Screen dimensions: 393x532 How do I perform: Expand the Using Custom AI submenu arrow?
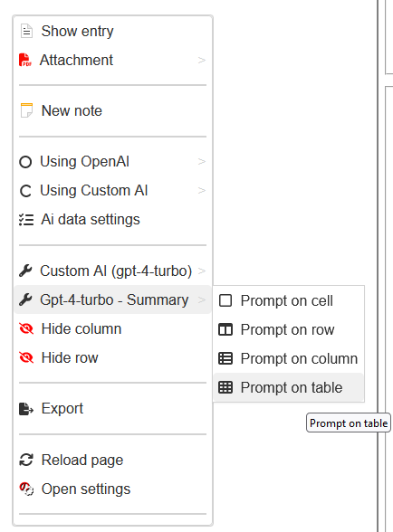(x=202, y=190)
